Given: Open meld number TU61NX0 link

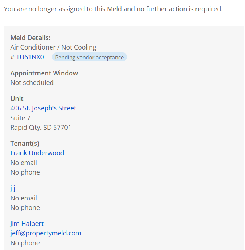Looking at the screenshot, I should click(30, 57).
